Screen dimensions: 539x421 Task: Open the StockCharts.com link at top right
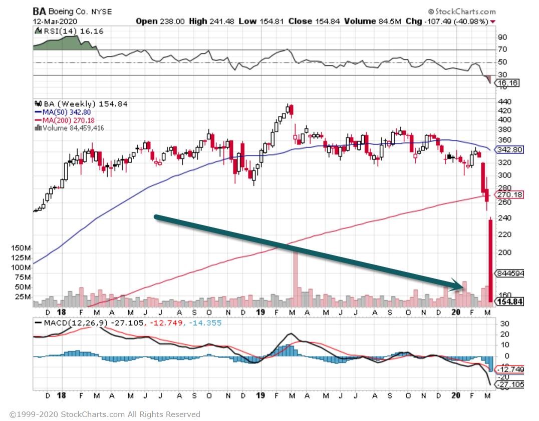click(x=465, y=11)
